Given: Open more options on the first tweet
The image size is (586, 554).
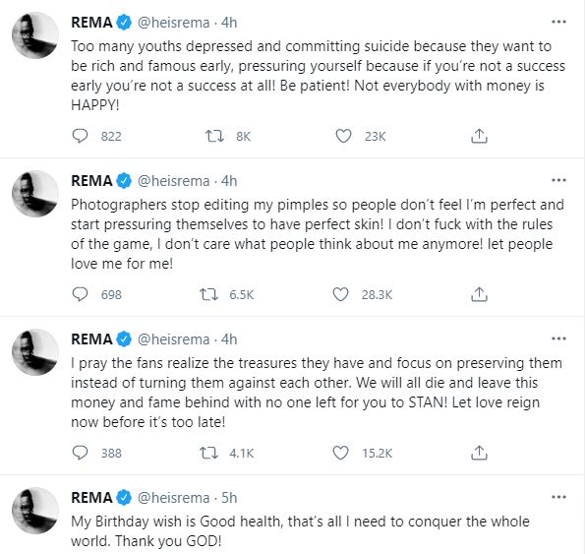Looking at the screenshot, I should (558, 22).
